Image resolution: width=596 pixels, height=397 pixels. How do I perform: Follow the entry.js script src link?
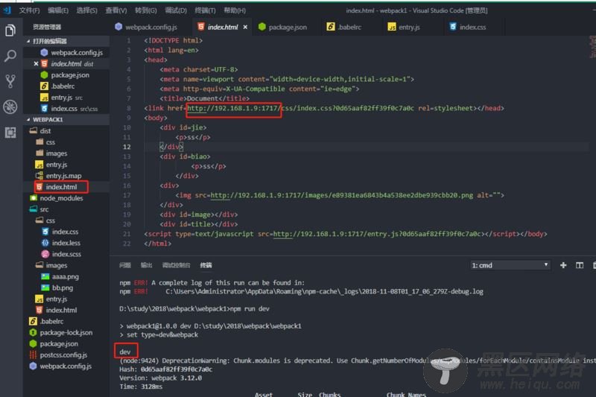coord(378,234)
